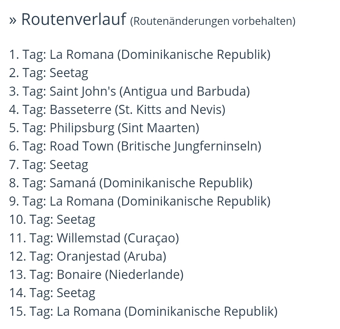The height and width of the screenshot is (329, 340).
Task: Click the Britische Jungferninseln text
Action: click(x=189, y=146)
